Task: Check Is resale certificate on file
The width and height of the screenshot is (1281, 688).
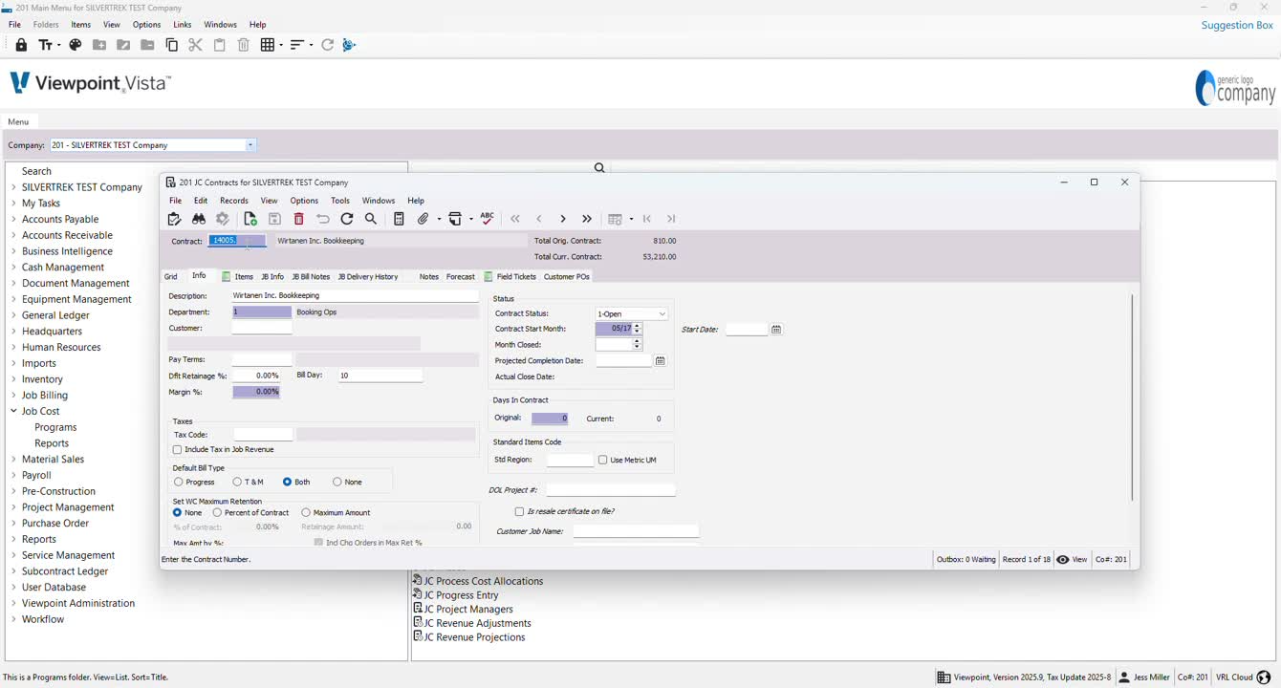Action: (520, 511)
